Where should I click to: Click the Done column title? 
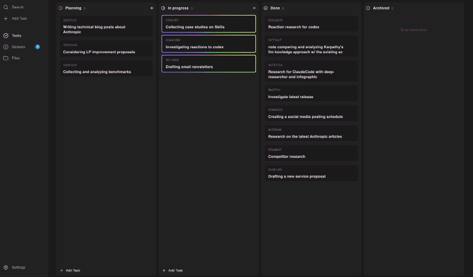click(275, 8)
